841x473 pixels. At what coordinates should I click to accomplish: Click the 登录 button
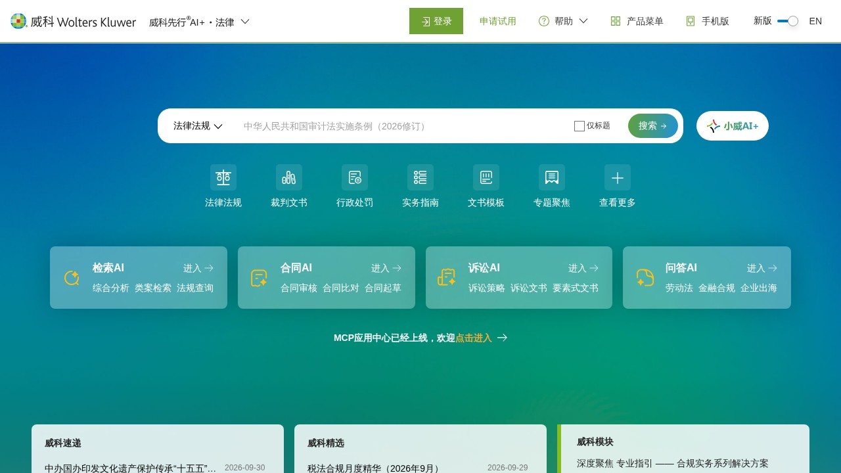point(436,21)
